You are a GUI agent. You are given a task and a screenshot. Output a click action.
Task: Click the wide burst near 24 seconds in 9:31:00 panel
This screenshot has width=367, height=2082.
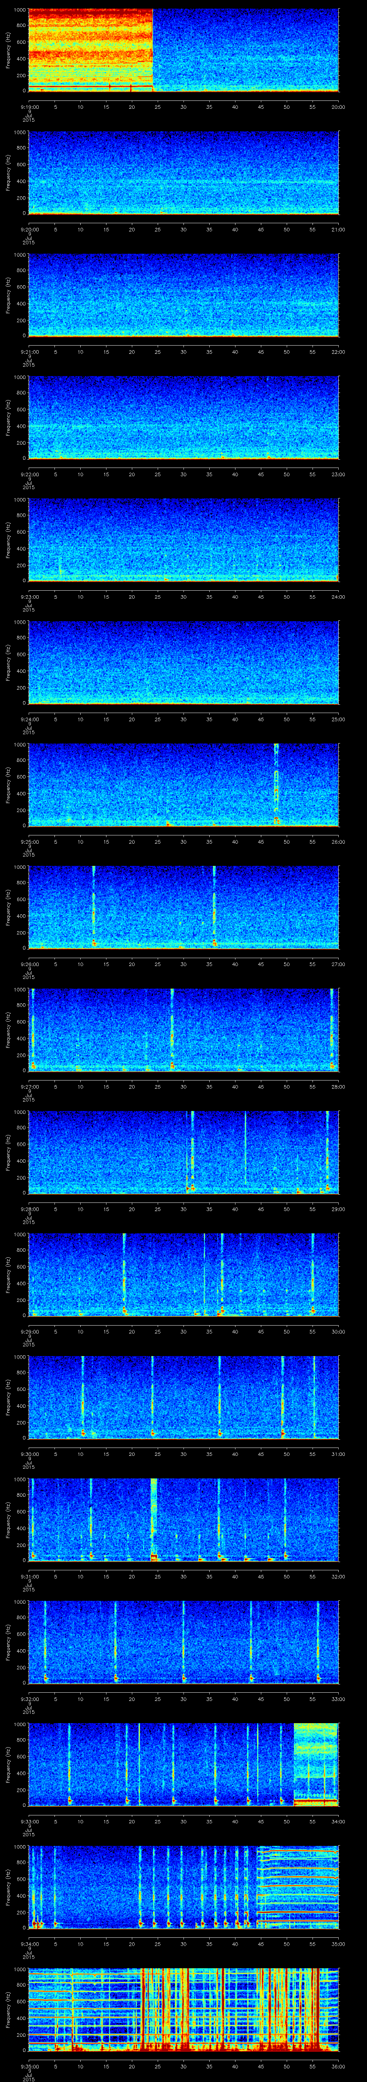click(x=153, y=1519)
